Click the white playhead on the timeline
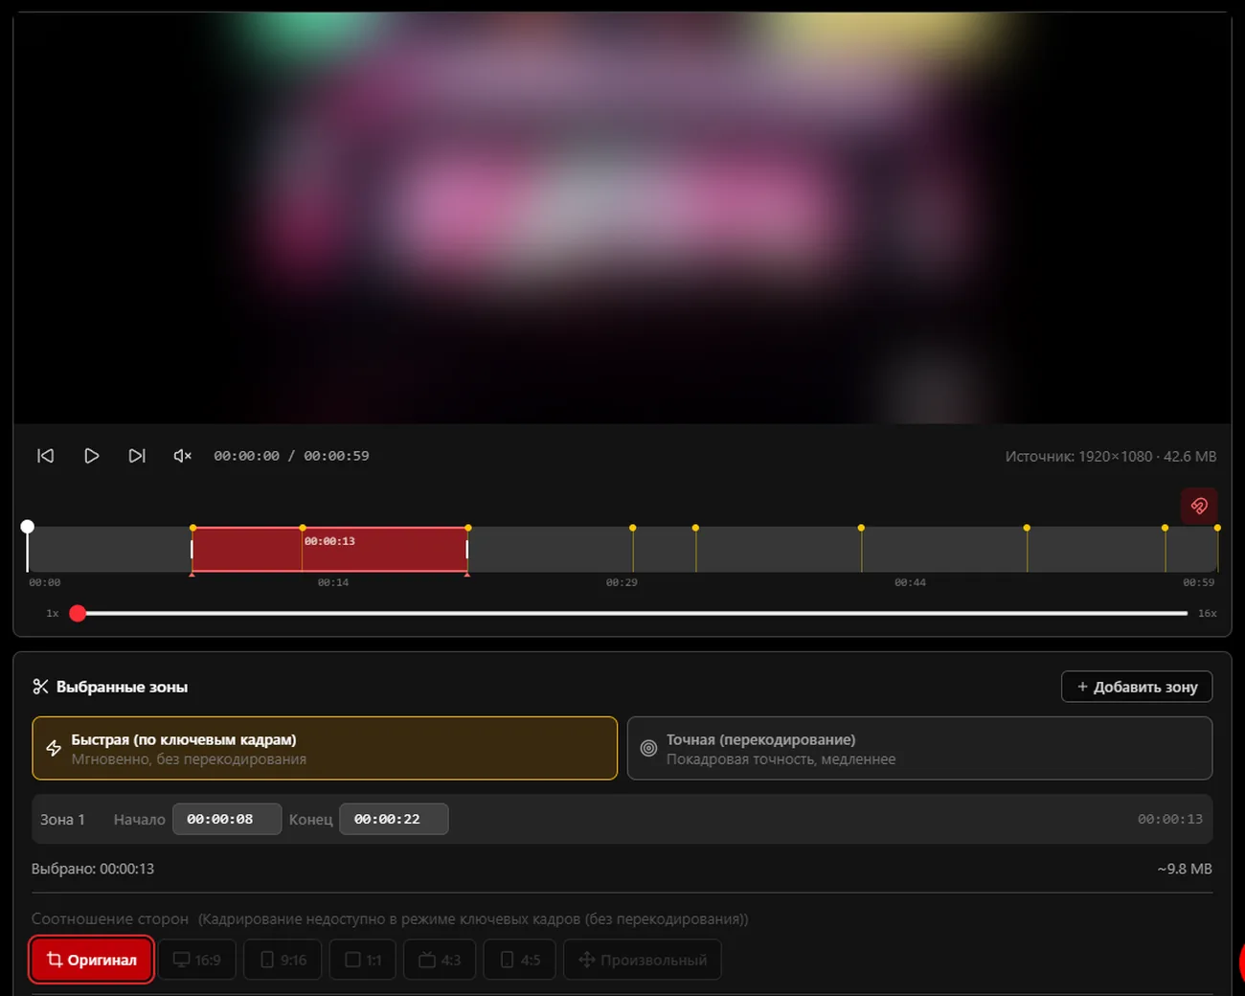Viewport: 1245px width, 996px height. point(28,527)
